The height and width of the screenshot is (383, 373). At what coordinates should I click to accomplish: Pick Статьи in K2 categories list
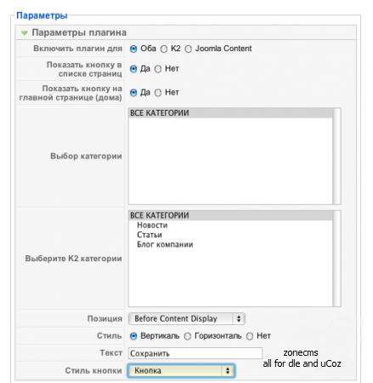[150, 235]
